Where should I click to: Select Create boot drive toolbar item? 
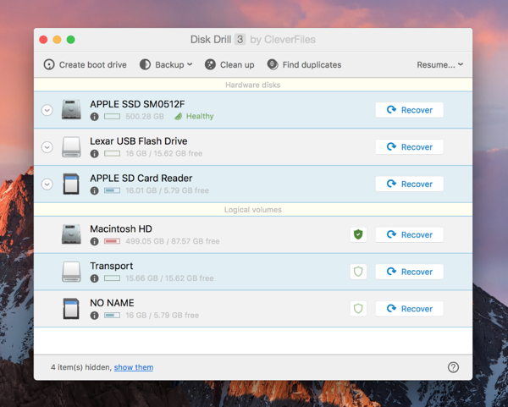[x=86, y=65]
